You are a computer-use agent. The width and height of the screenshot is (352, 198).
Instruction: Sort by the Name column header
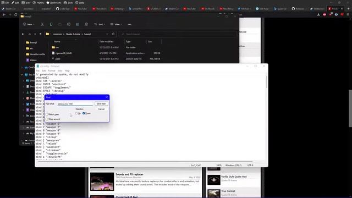pos(57,42)
